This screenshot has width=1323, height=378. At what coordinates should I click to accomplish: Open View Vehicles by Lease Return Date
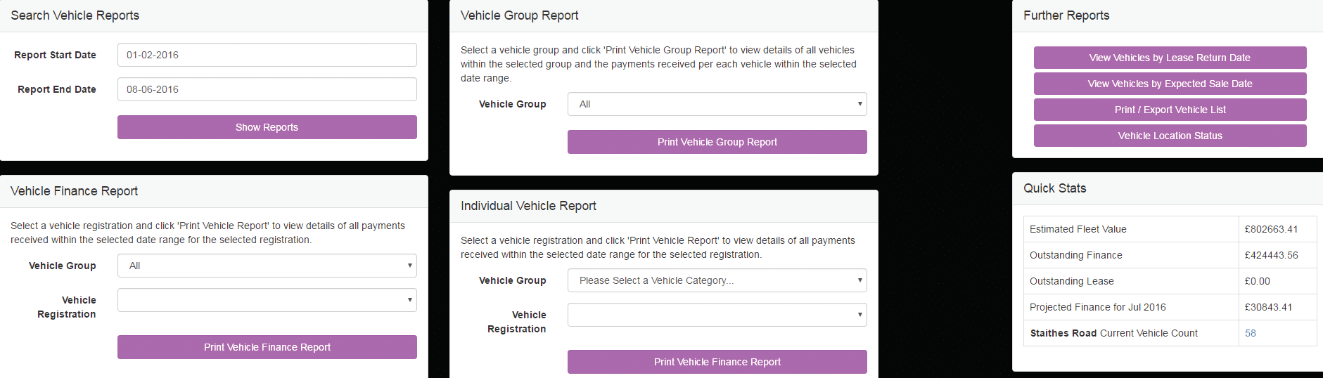click(1170, 58)
